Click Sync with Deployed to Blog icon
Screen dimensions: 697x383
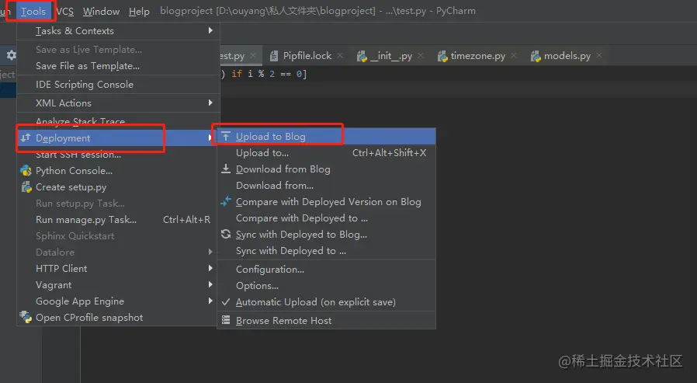(226, 234)
